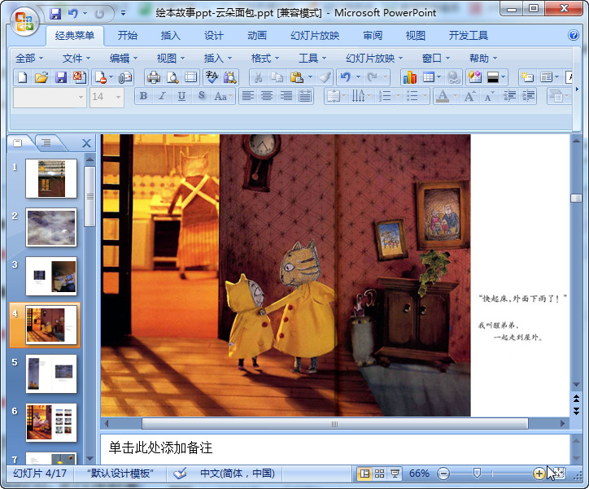The width and height of the screenshot is (589, 489).
Task: Click Fit slide to window icon
Action: click(559, 474)
